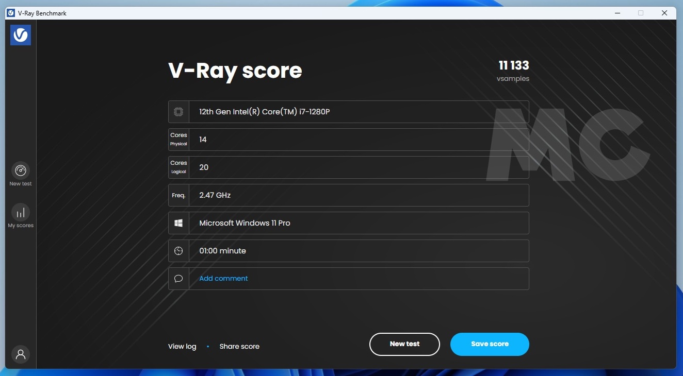683x376 pixels.
Task: Click the clock icon beside the test duration
Action: click(178, 250)
